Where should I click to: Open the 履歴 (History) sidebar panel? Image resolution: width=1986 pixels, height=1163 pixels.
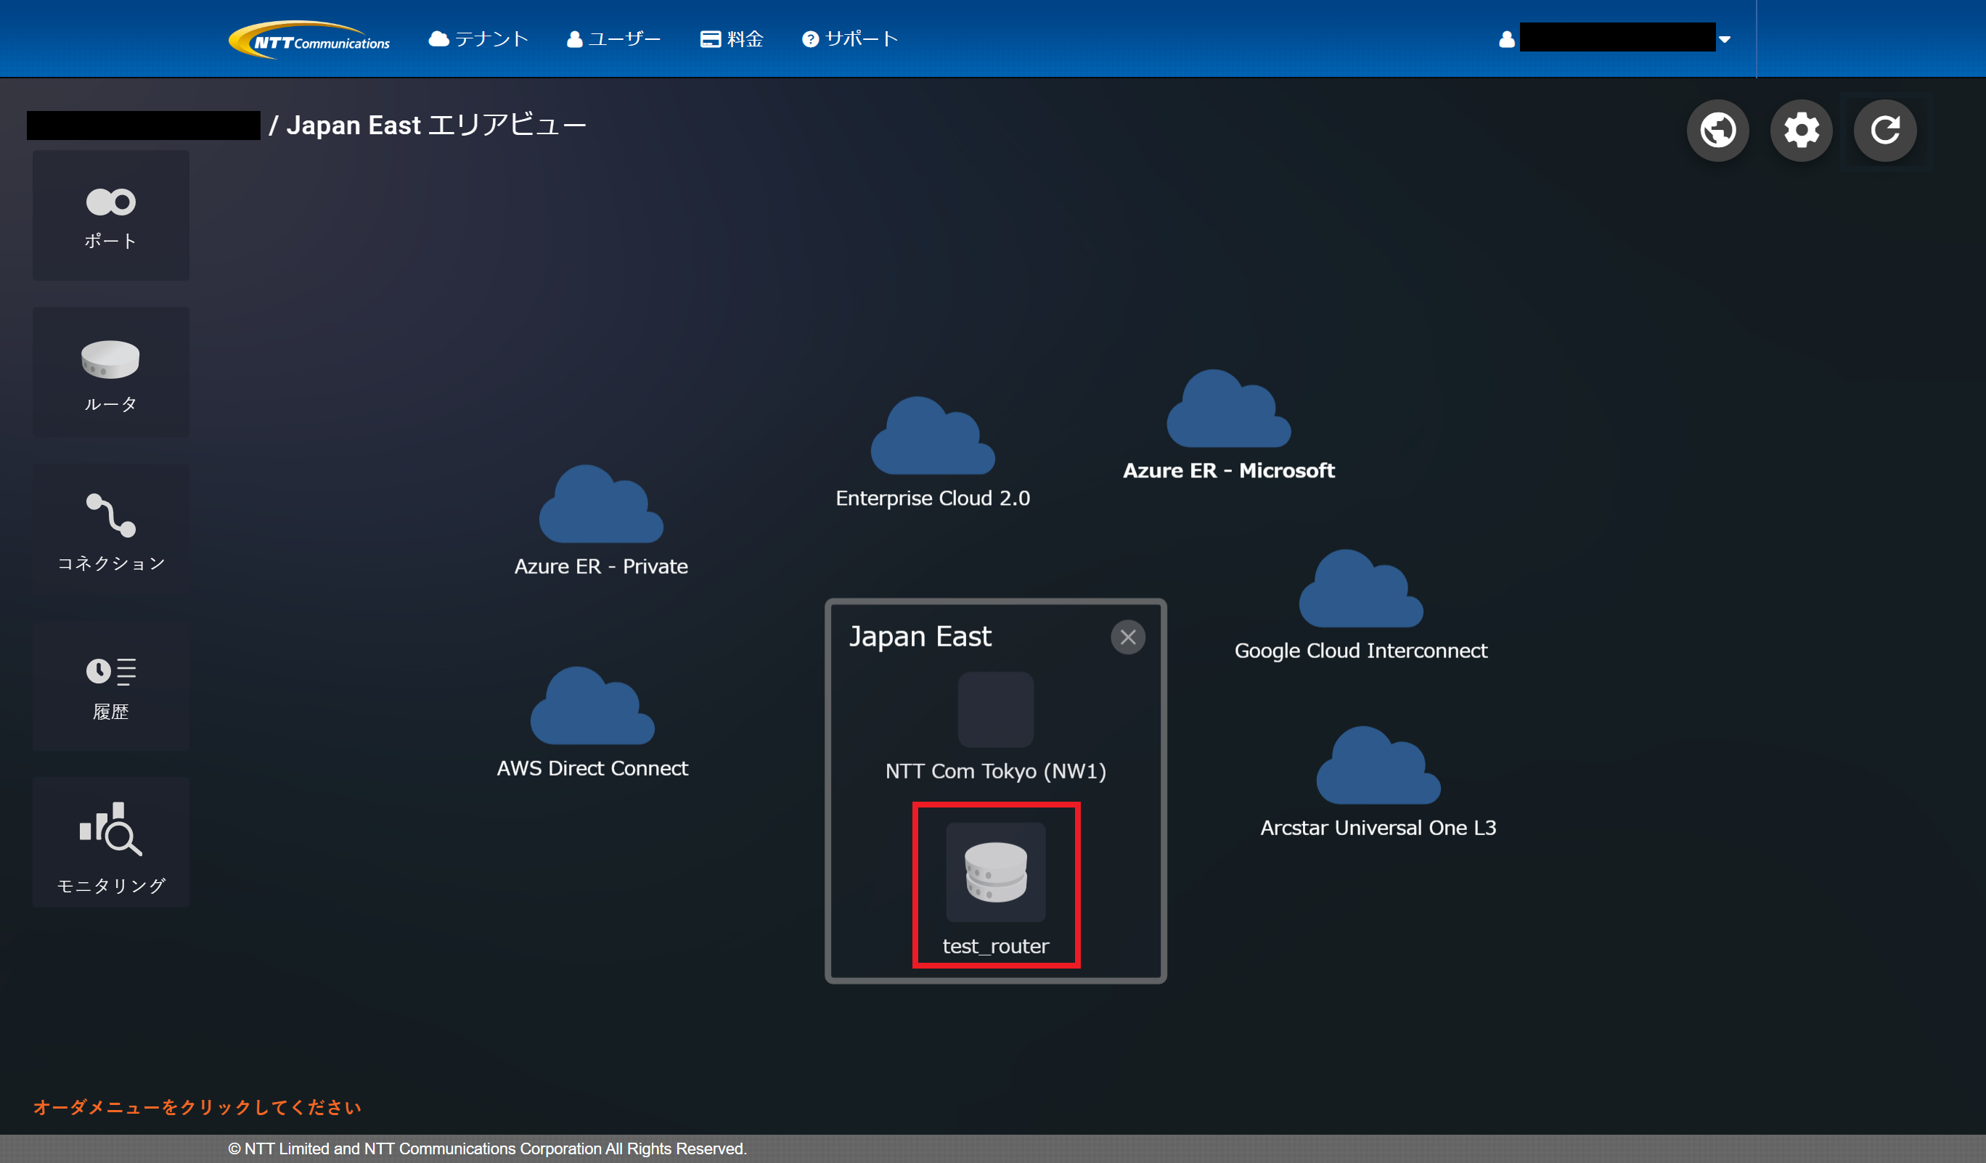pyautogui.click(x=110, y=686)
